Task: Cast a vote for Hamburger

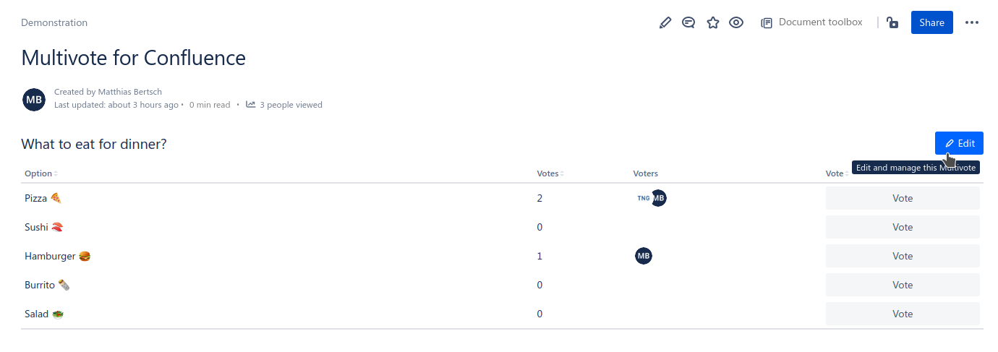Action: [x=903, y=256]
